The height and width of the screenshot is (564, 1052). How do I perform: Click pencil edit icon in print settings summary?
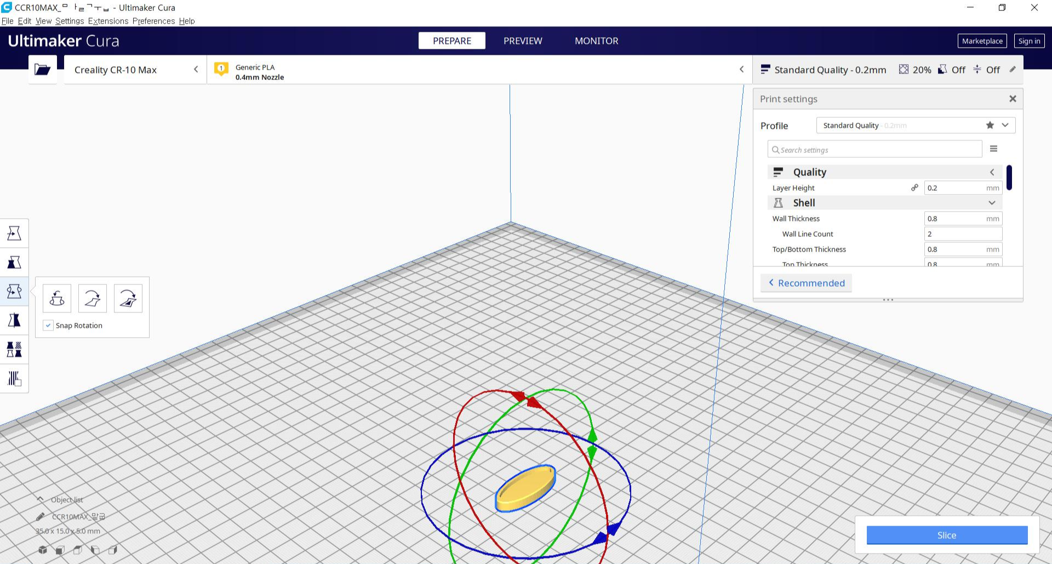[1013, 70]
